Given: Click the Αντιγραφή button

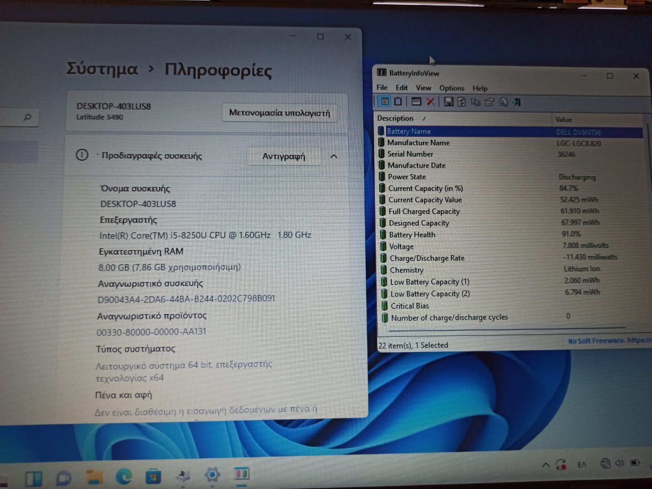Looking at the screenshot, I should click(x=284, y=156).
